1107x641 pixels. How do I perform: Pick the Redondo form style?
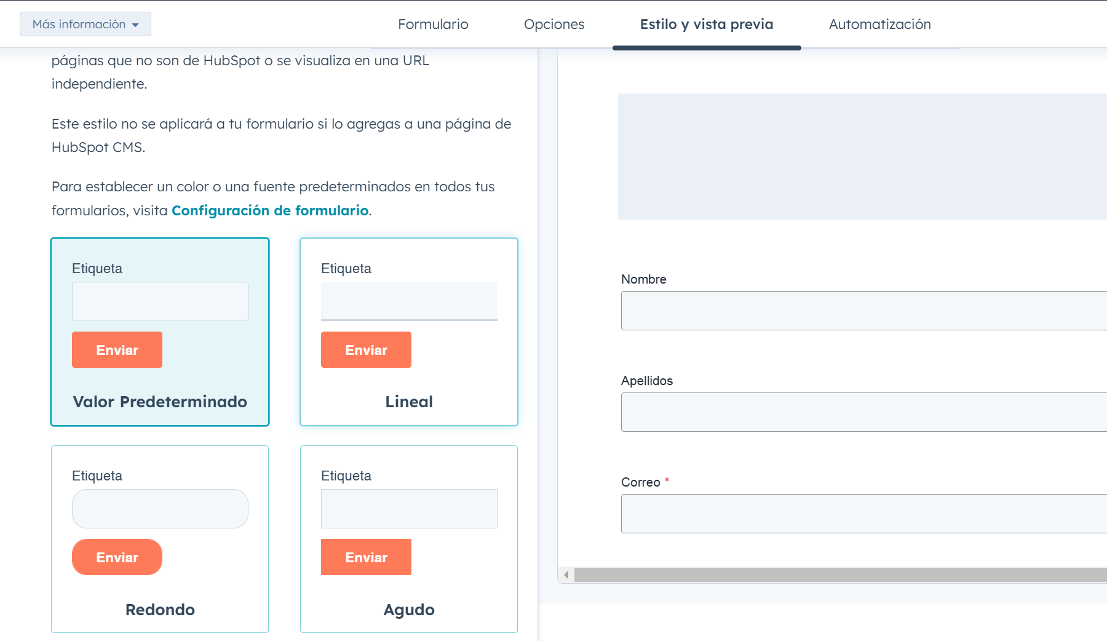160,609
